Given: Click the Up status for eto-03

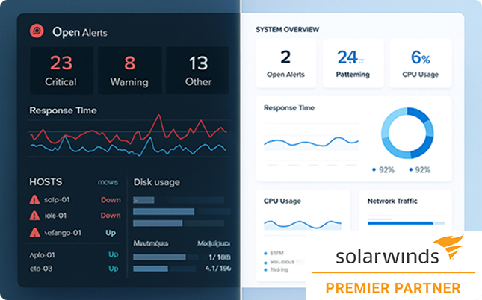Looking at the screenshot, I should (113, 269).
